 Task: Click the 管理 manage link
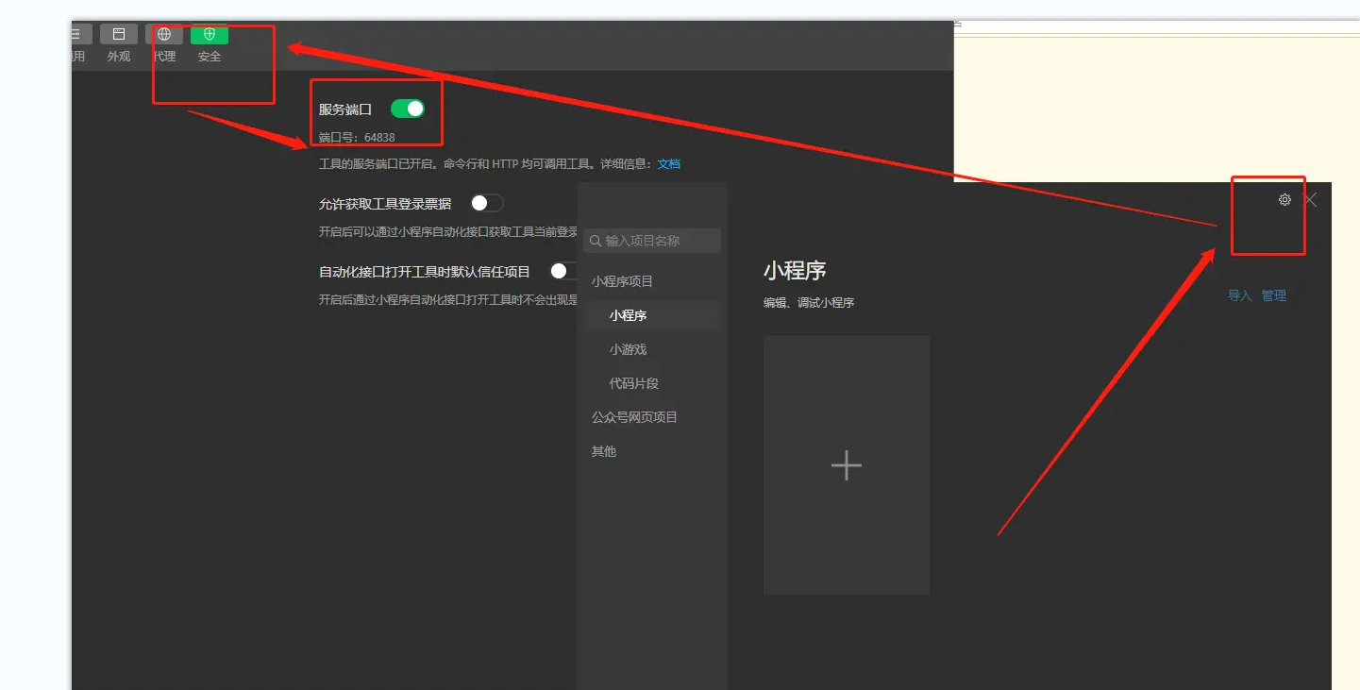click(1273, 295)
